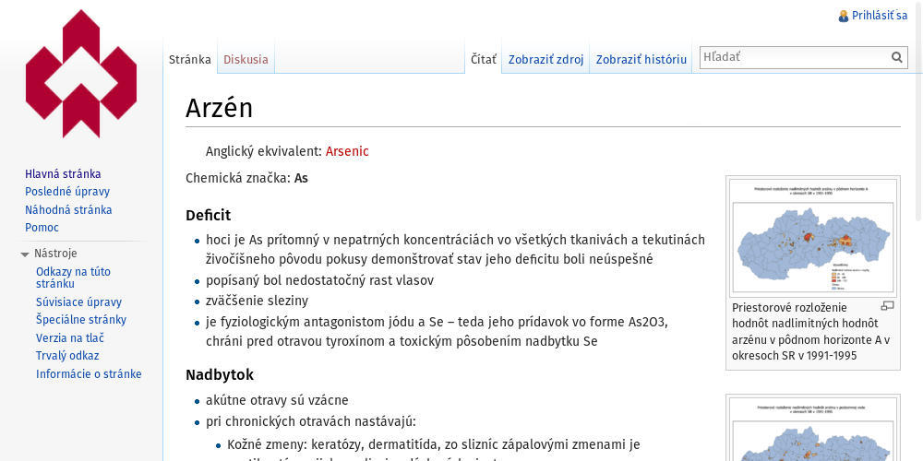923x461 pixels.
Task: Select the Čítať tab
Action: pyautogui.click(x=483, y=59)
